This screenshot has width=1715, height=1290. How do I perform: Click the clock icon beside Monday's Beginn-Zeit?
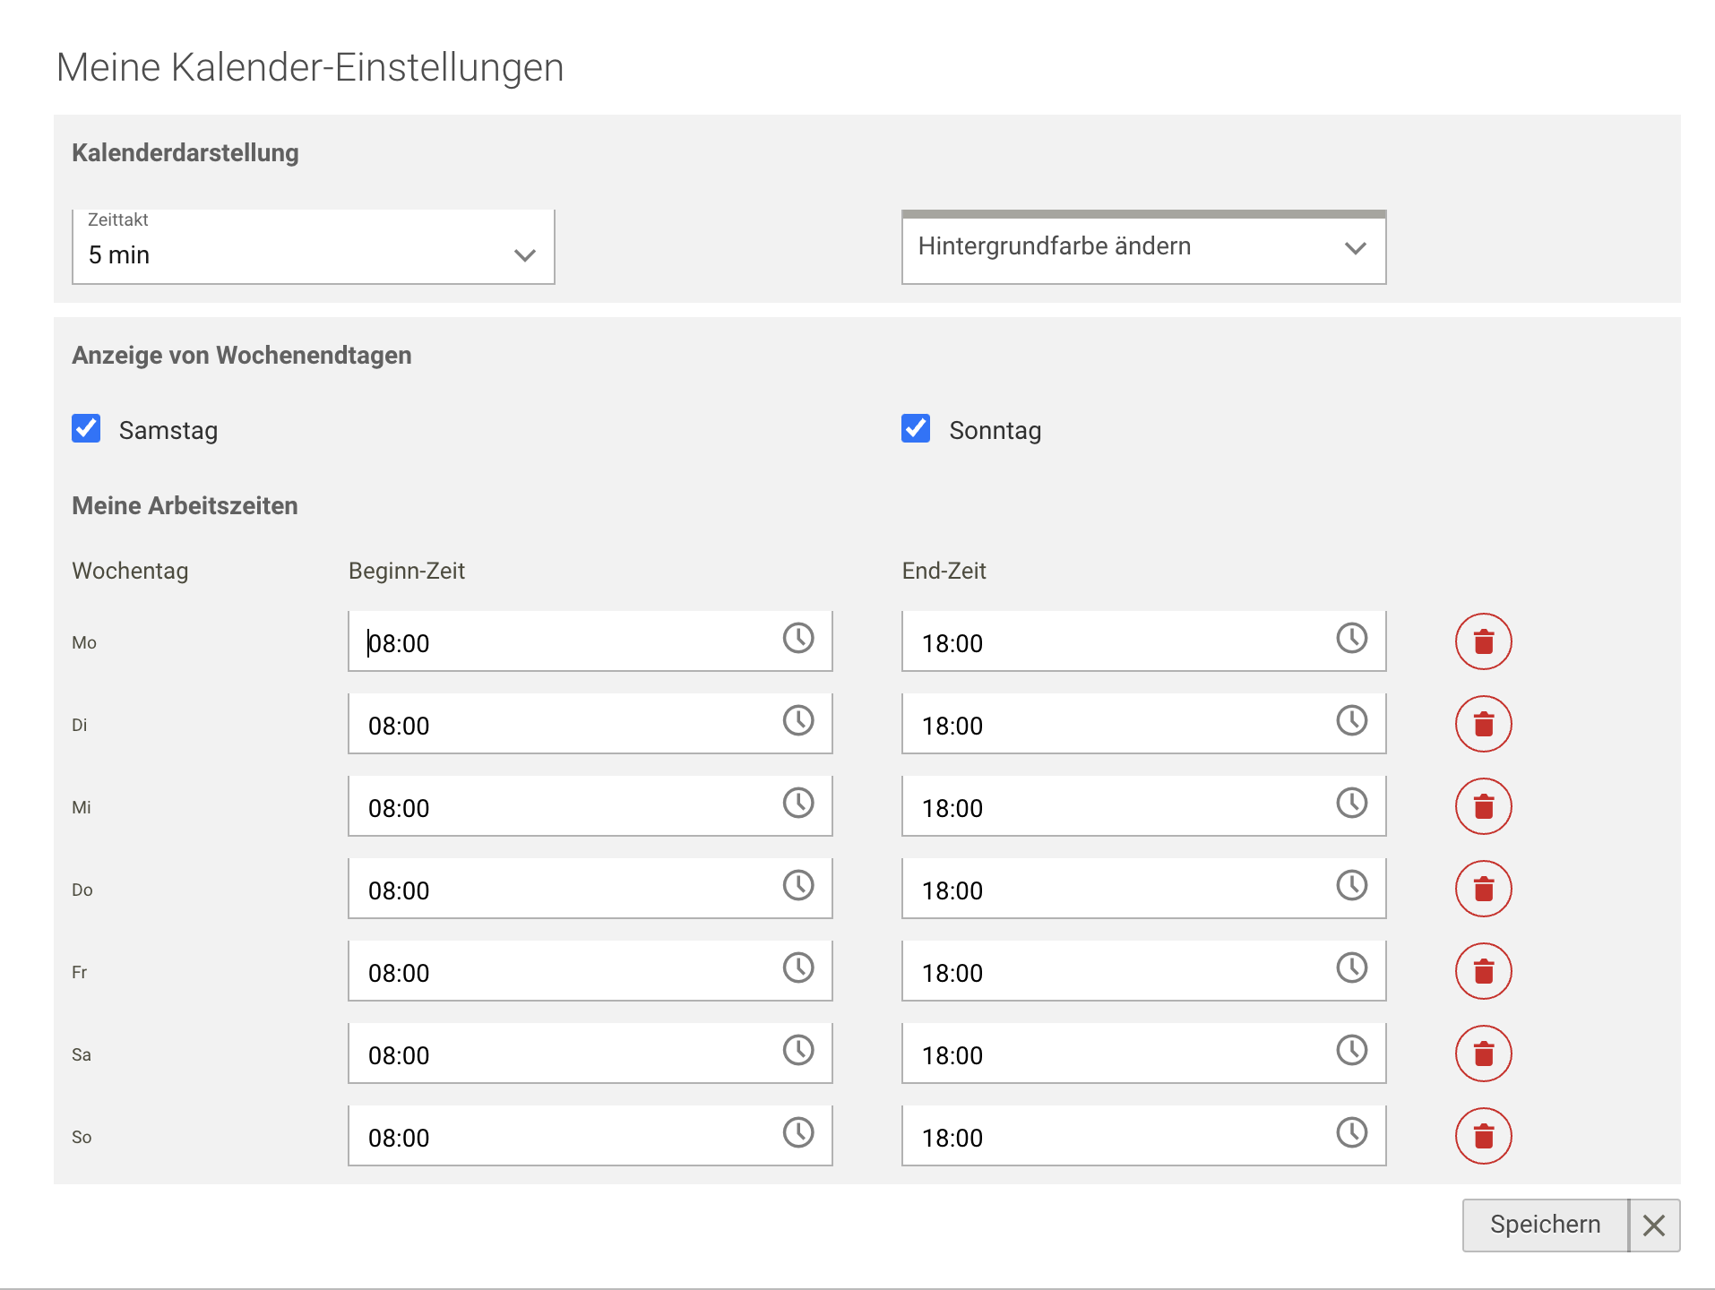click(798, 640)
